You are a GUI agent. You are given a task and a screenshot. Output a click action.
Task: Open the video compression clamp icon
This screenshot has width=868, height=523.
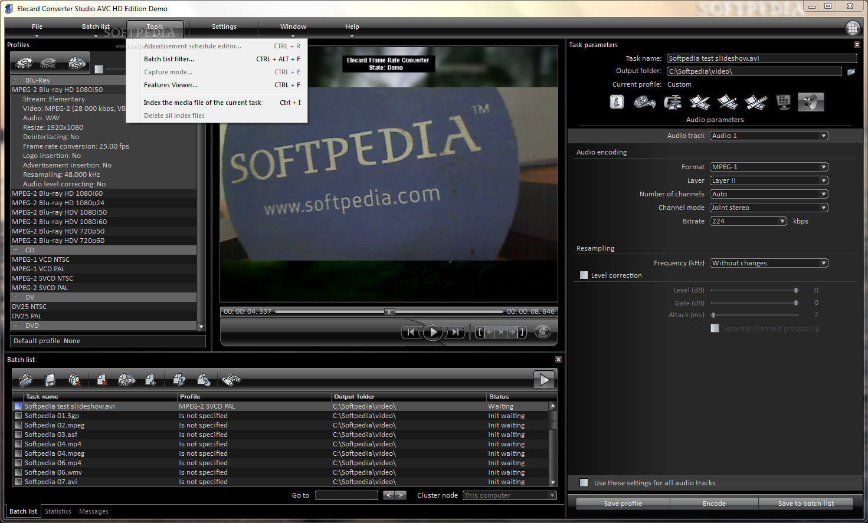(672, 103)
